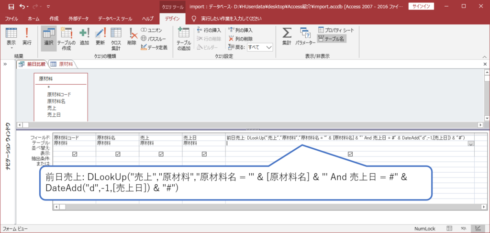Open プロパティ シート property sheet
The width and height of the screenshot is (490, 233).
336,30
